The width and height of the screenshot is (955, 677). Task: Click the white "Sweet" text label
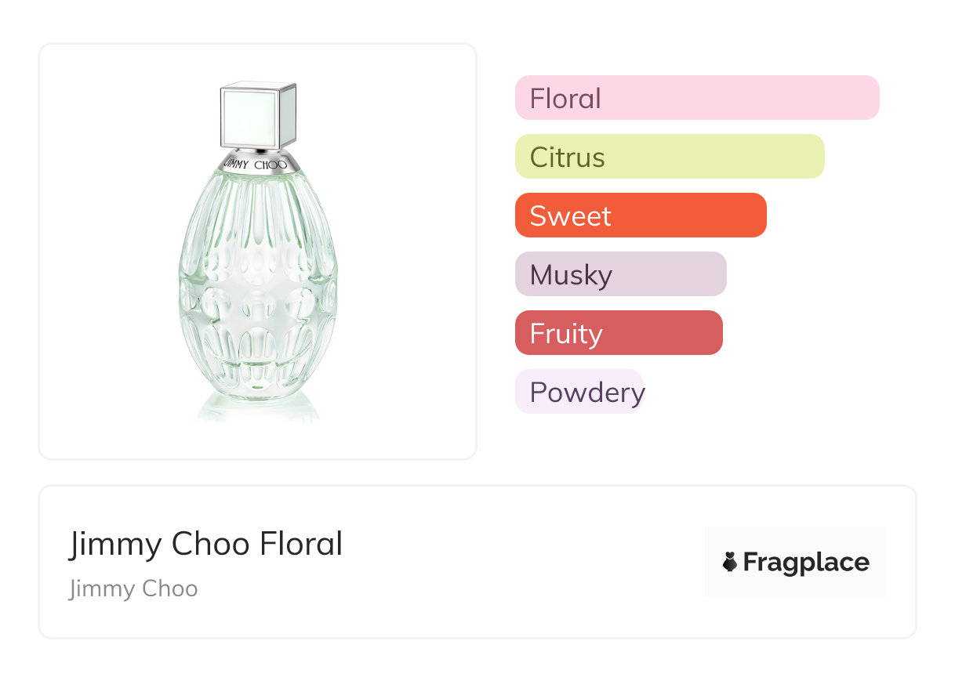(570, 216)
